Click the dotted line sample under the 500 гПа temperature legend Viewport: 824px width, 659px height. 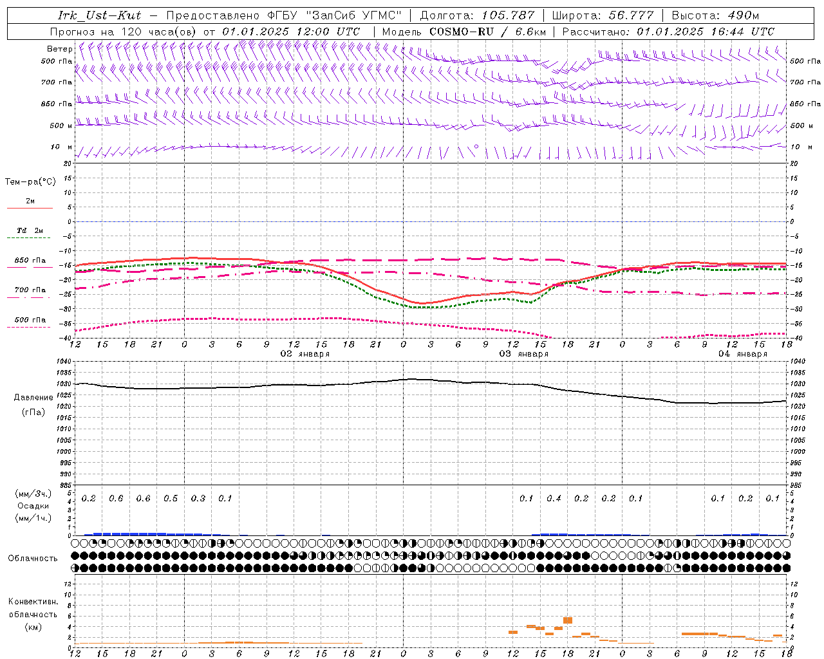28,328
